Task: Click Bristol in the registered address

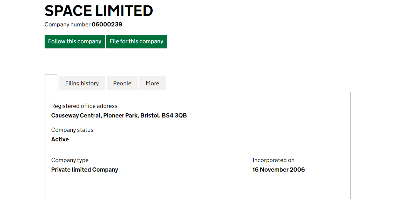Action: 149,116
